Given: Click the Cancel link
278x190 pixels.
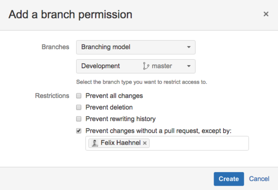Looking at the screenshot, I should (259, 179).
